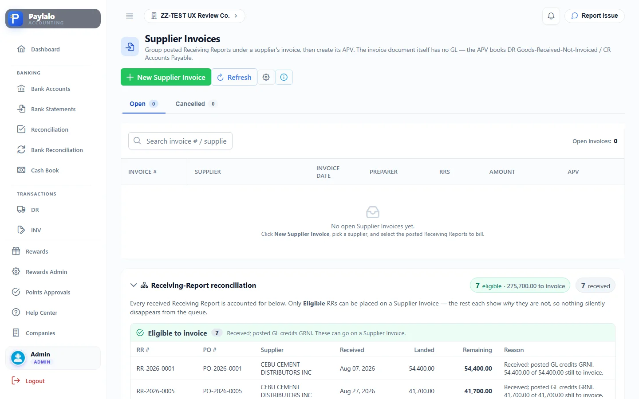639x399 pixels.
Task: Click the SUPPLIER column header
Action: coord(208,172)
